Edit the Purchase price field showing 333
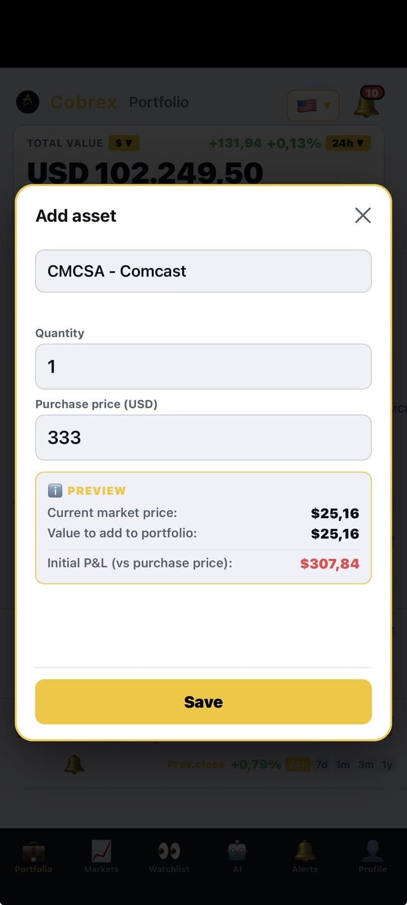The image size is (407, 905). coord(203,438)
